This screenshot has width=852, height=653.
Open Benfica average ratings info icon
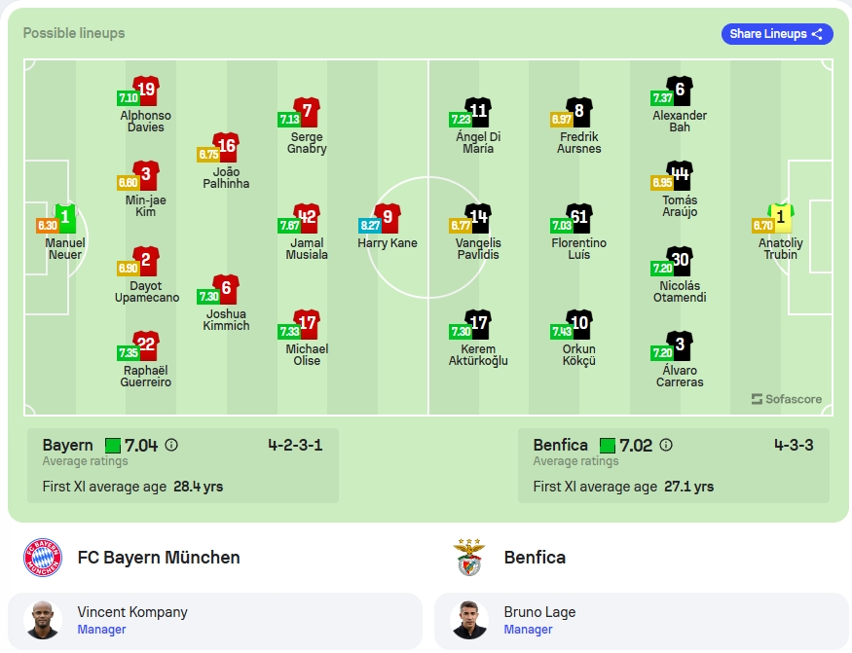click(666, 445)
